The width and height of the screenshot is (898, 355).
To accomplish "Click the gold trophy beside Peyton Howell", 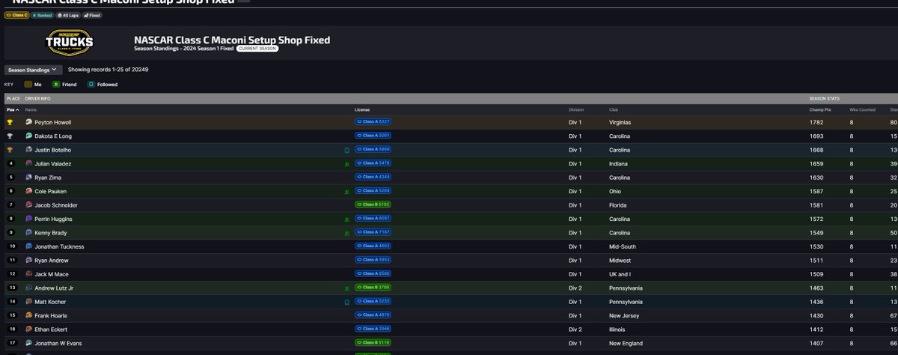I will click(x=10, y=122).
